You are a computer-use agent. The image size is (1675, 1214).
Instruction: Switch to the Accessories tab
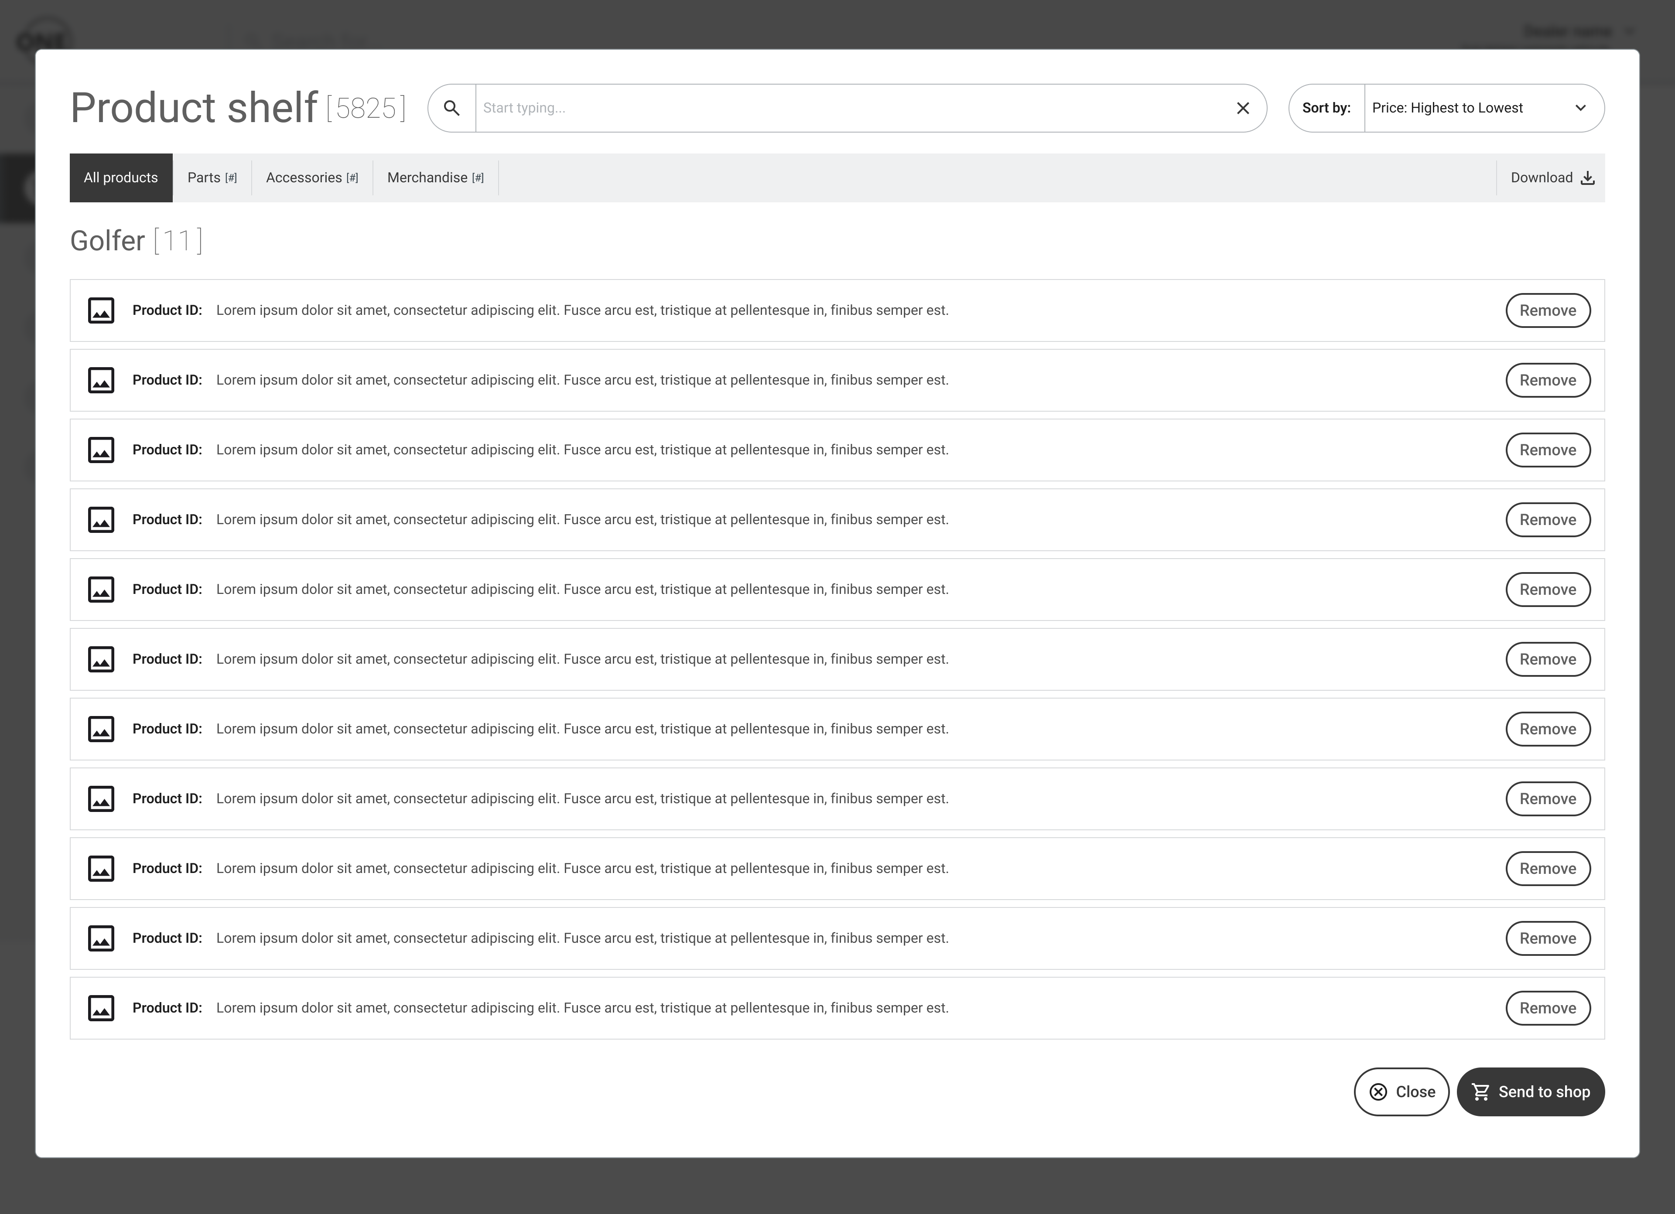pyautogui.click(x=311, y=178)
